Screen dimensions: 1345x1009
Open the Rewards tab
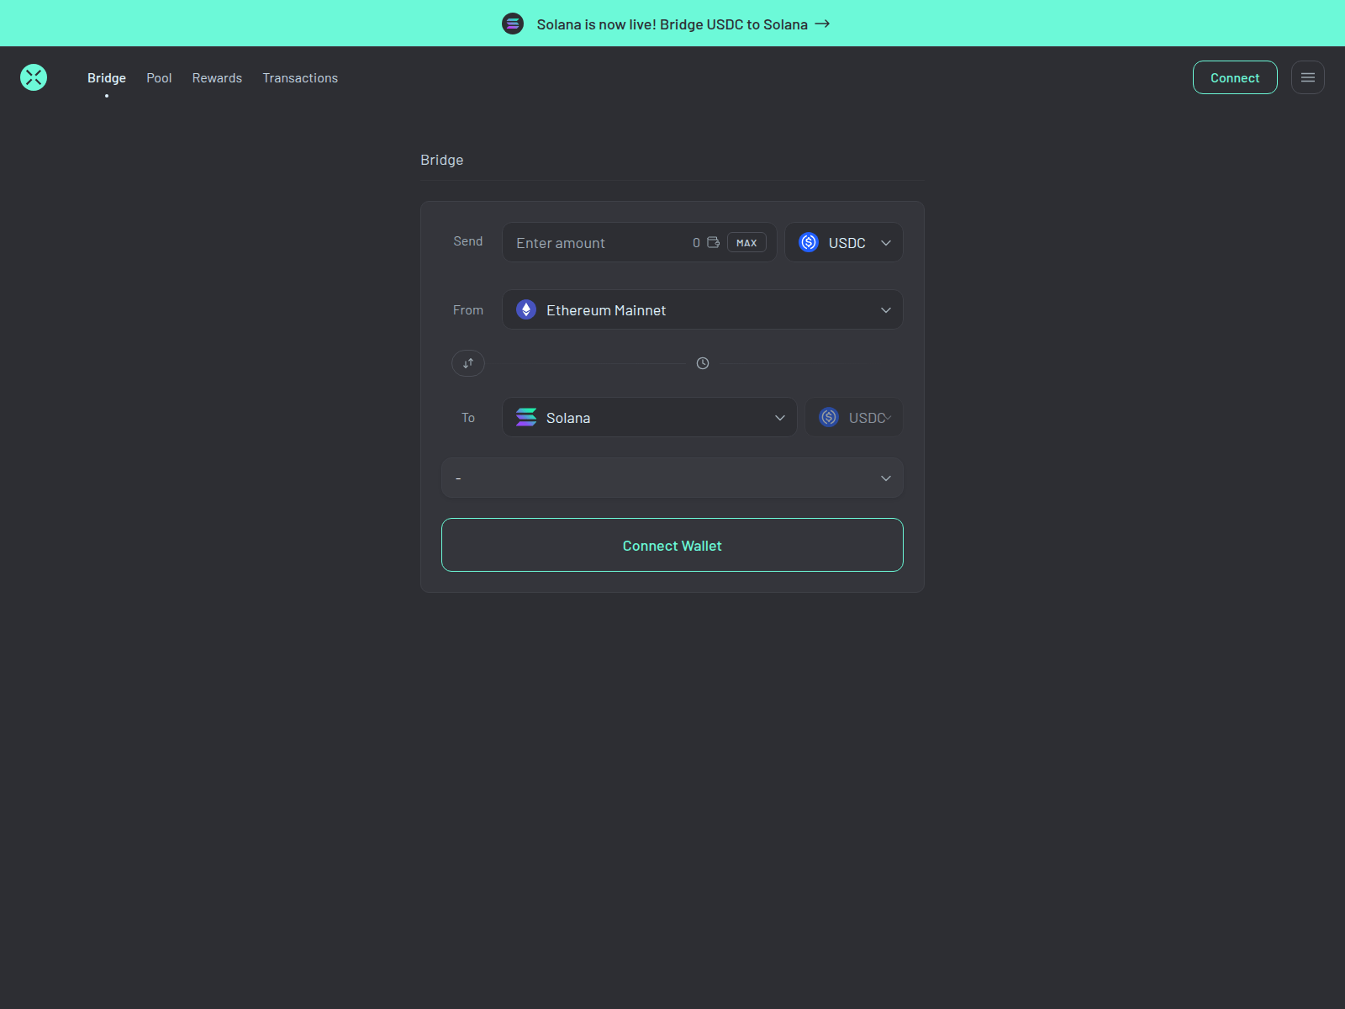217,77
